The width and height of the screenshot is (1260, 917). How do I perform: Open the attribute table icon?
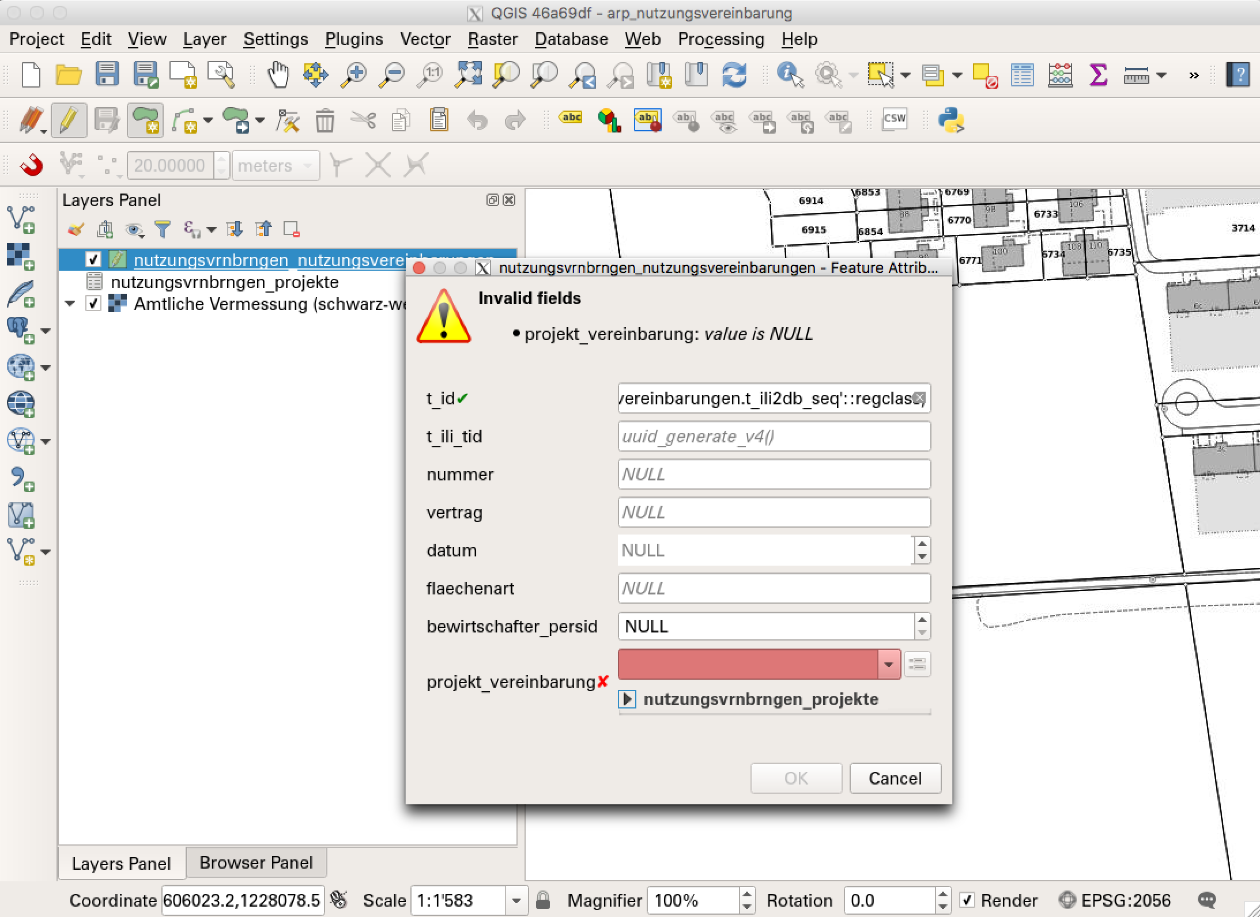point(1023,75)
